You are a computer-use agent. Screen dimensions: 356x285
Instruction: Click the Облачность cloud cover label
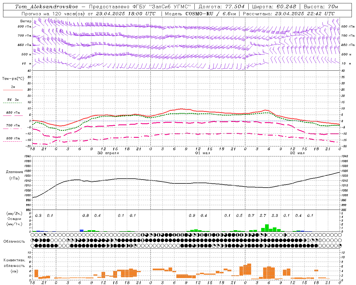[14, 242]
